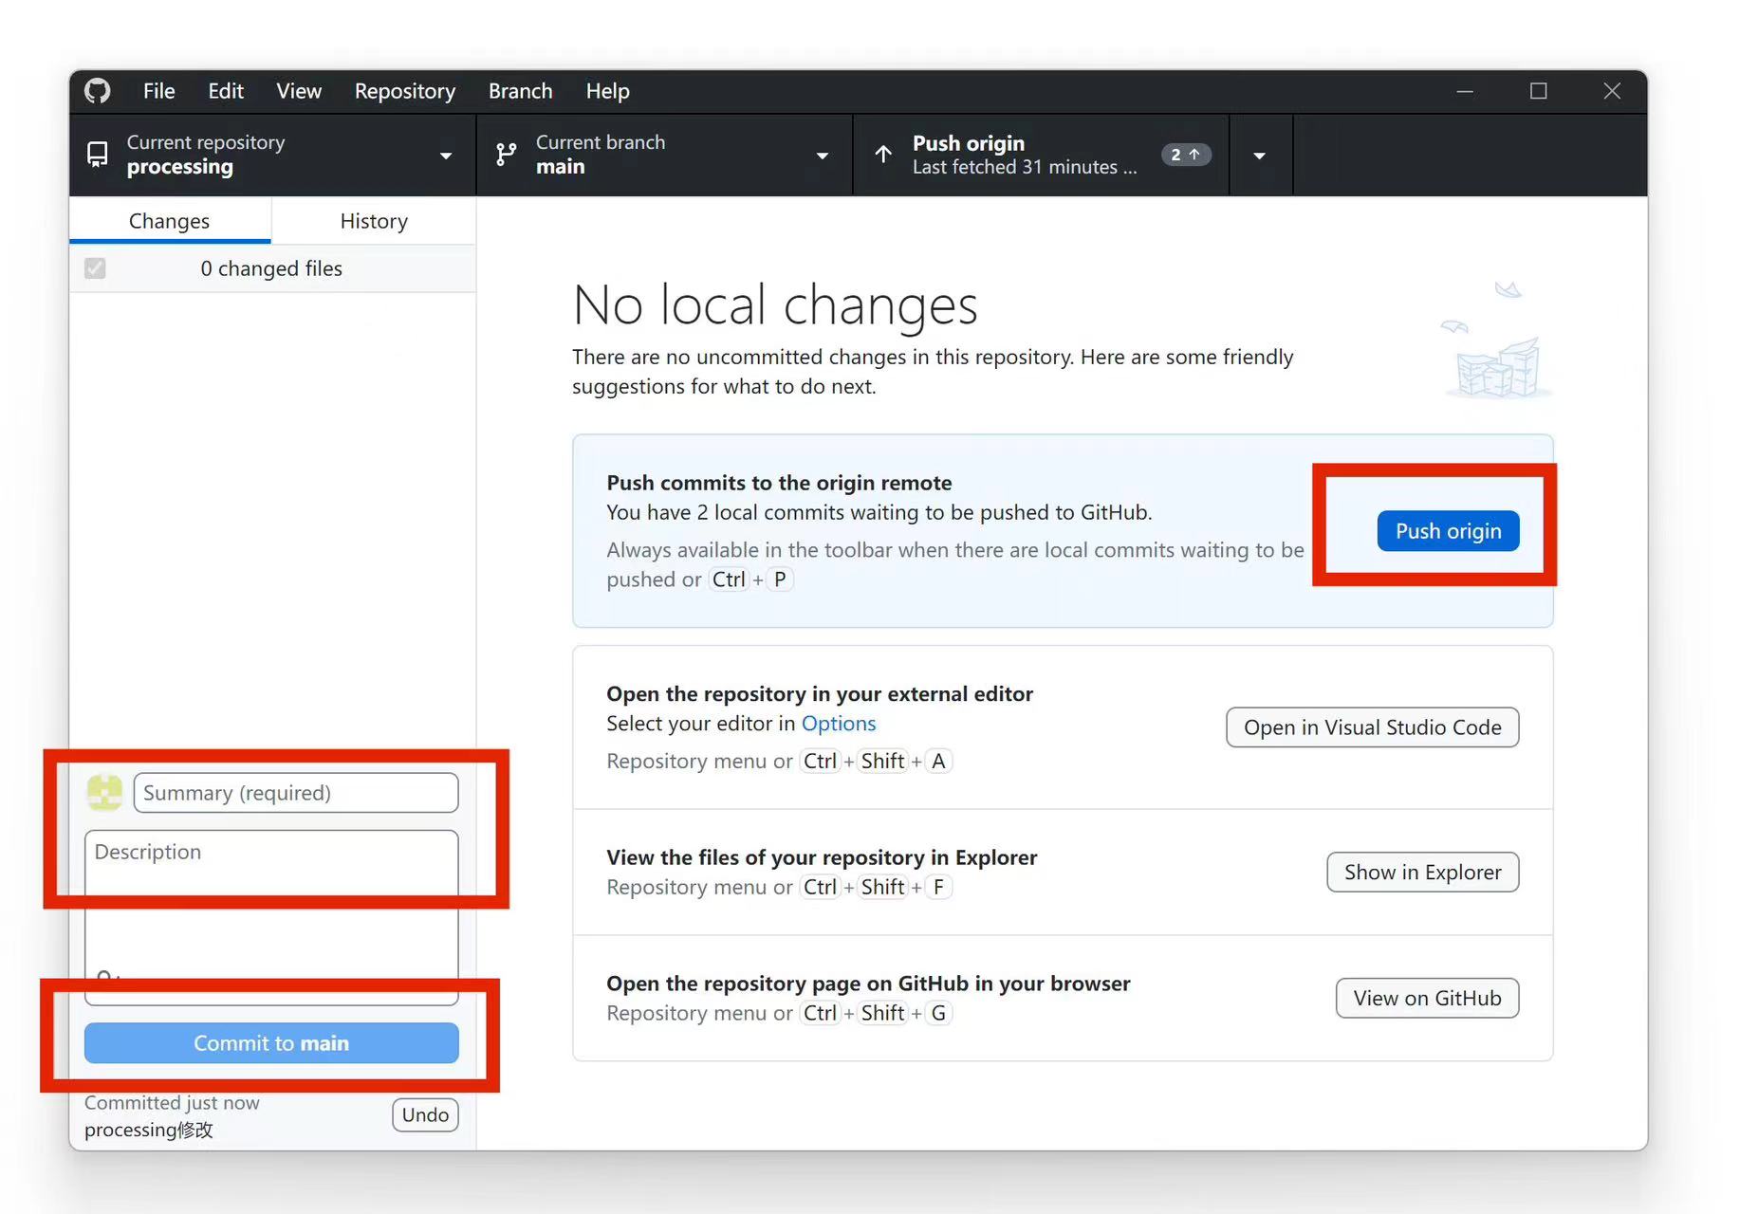Click Open in Visual Studio Code
Screen dimensions: 1758x1214
(1372, 727)
